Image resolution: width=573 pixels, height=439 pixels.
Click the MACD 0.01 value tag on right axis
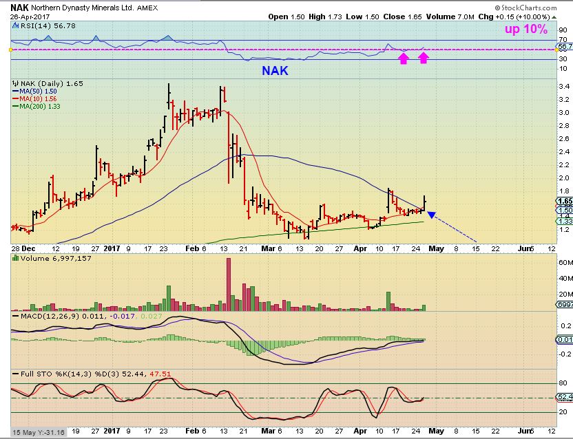click(x=565, y=340)
